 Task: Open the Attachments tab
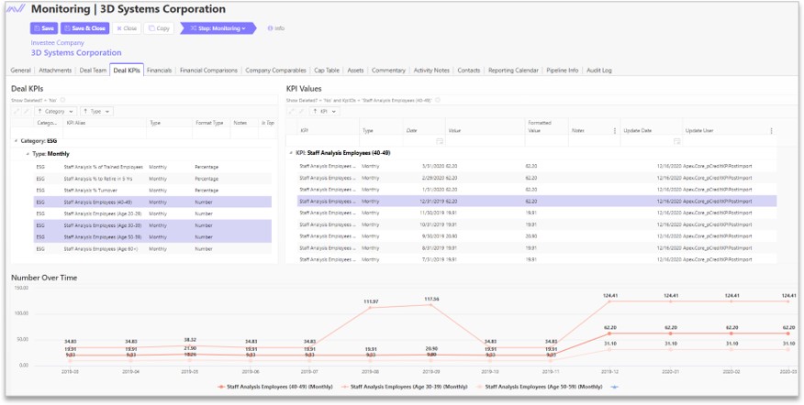click(55, 71)
